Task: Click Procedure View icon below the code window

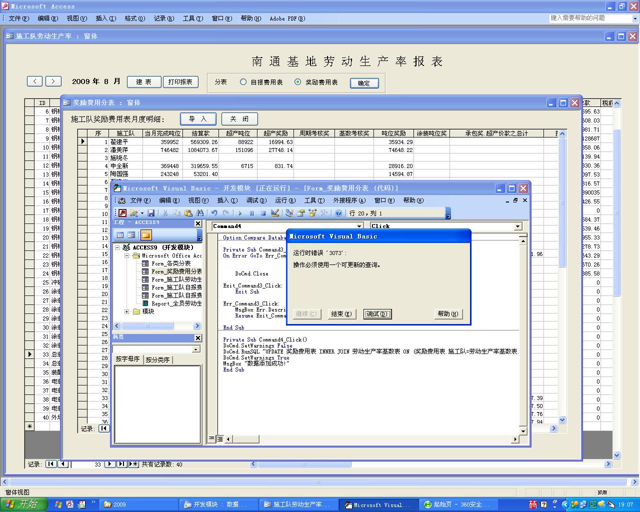Action: click(211, 438)
